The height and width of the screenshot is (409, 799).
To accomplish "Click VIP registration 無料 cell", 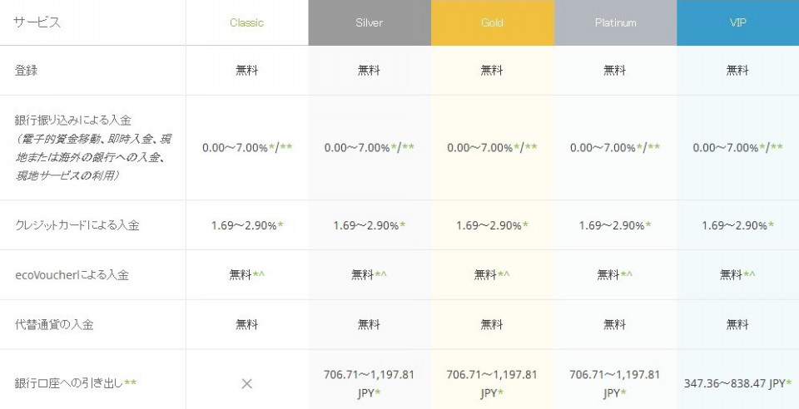I will coord(737,70).
